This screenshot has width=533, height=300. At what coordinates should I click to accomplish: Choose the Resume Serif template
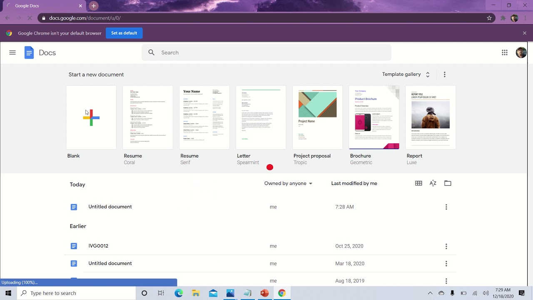[x=204, y=117]
